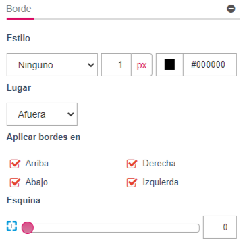Toggle the Abajo border checkbox
The image size is (247, 244).
[15, 182]
